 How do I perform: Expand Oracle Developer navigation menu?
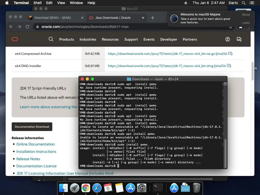click(x=169, y=39)
